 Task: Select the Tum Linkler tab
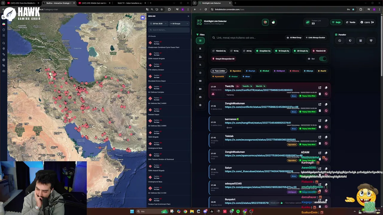tap(219, 71)
